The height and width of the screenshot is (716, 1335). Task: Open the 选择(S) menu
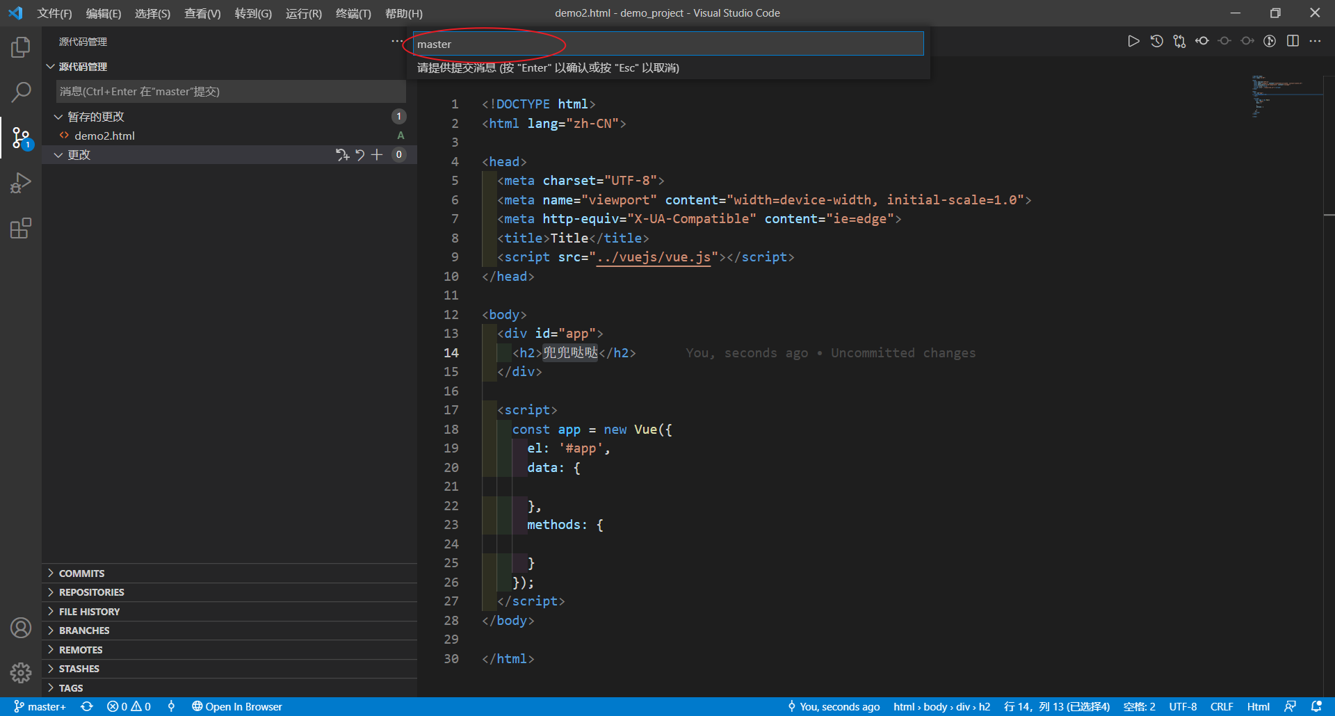(152, 13)
